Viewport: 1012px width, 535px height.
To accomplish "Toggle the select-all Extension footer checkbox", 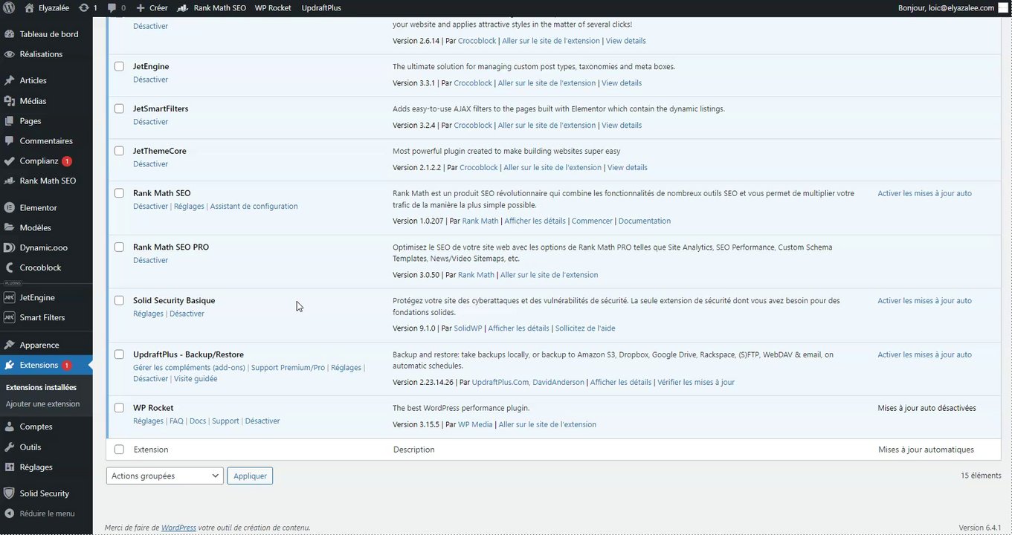I will coord(119,450).
